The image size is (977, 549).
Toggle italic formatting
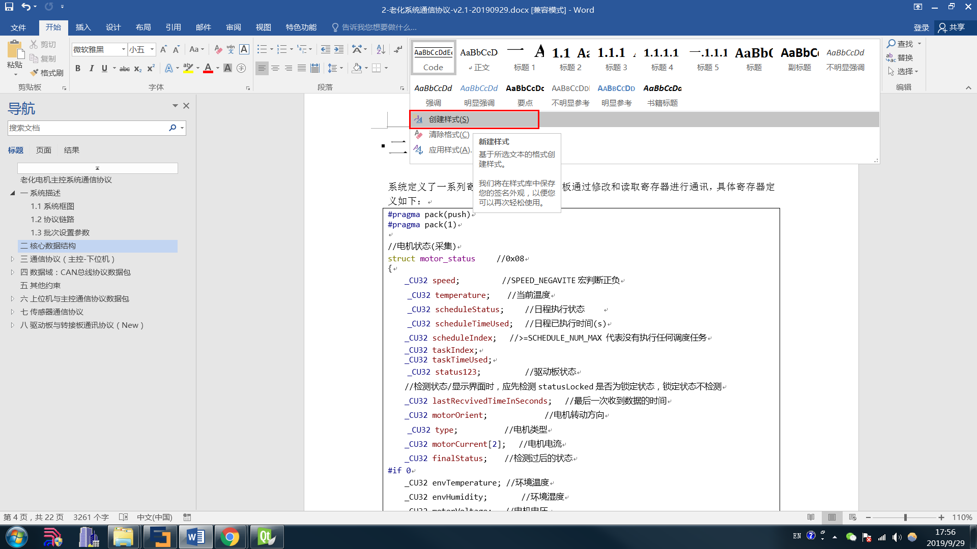91,68
